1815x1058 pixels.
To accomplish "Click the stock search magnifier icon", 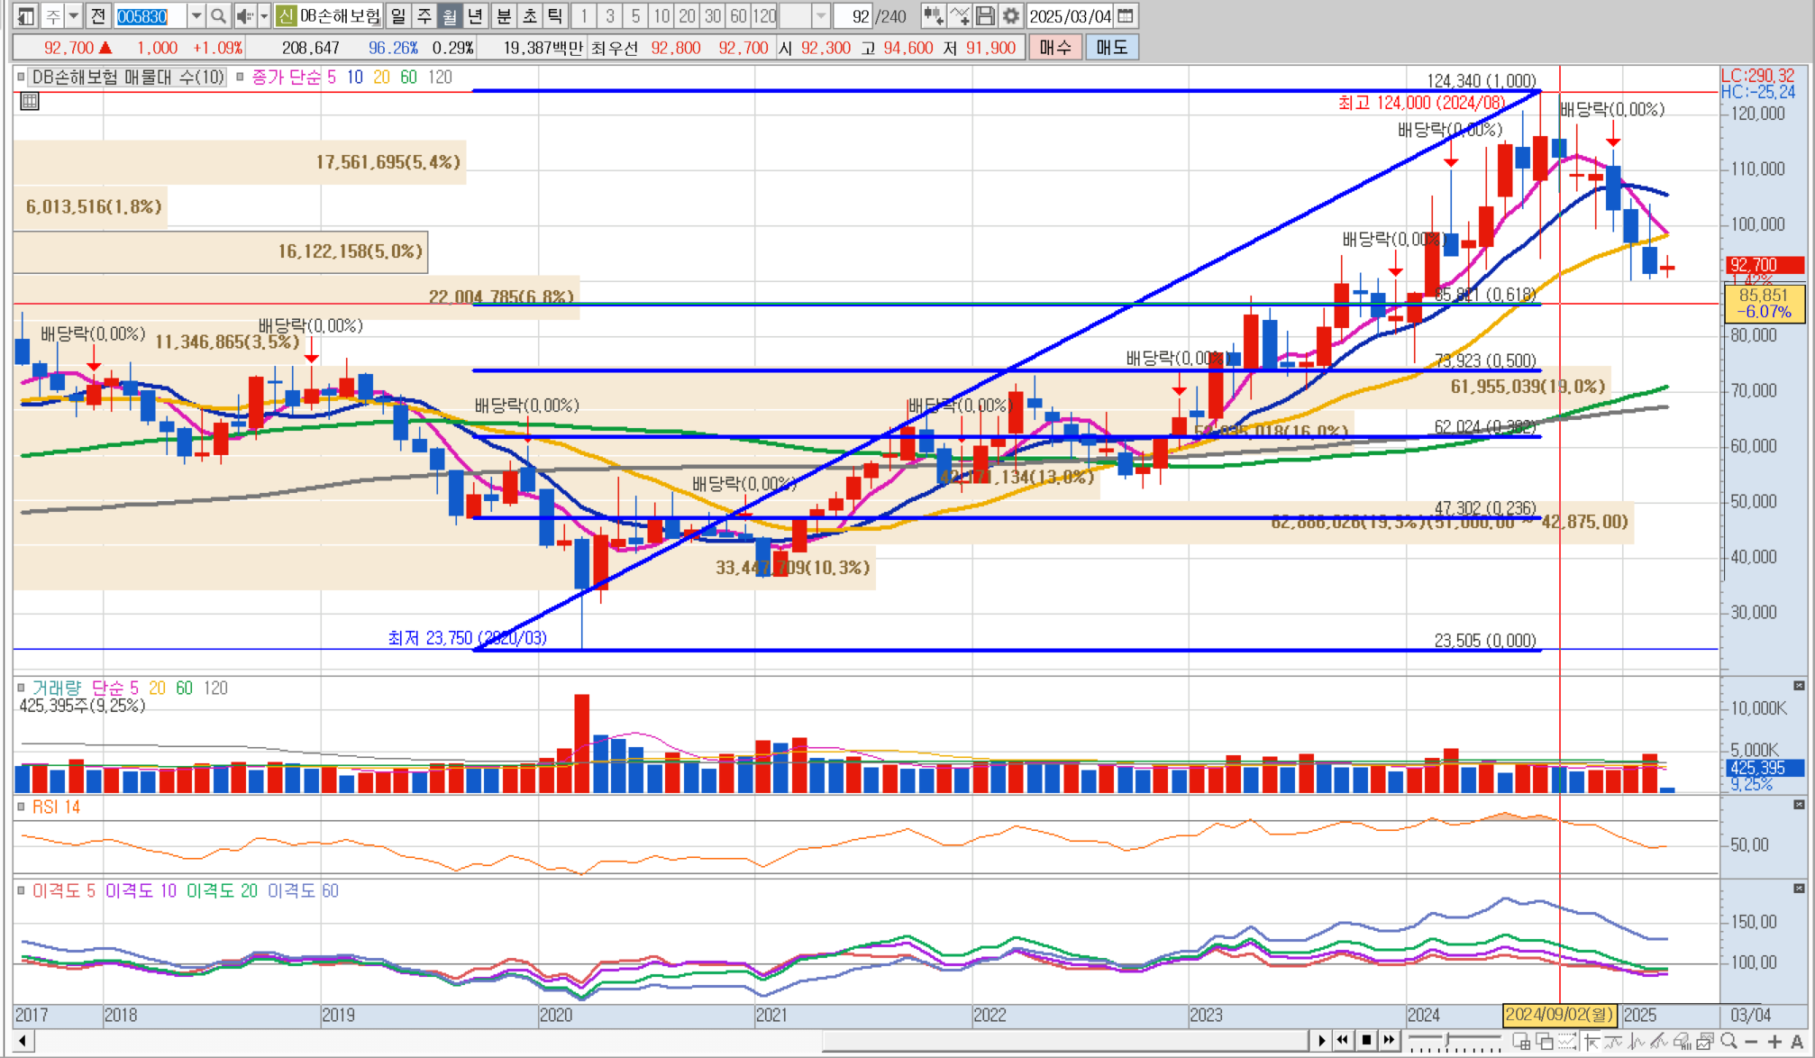I will point(218,16).
